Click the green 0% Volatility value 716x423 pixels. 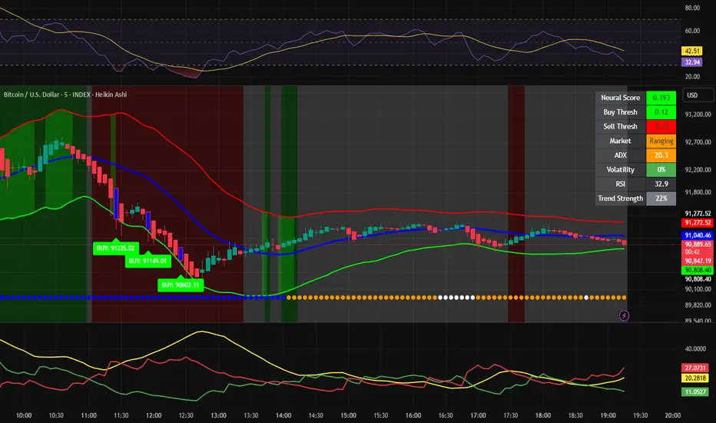[x=661, y=170]
